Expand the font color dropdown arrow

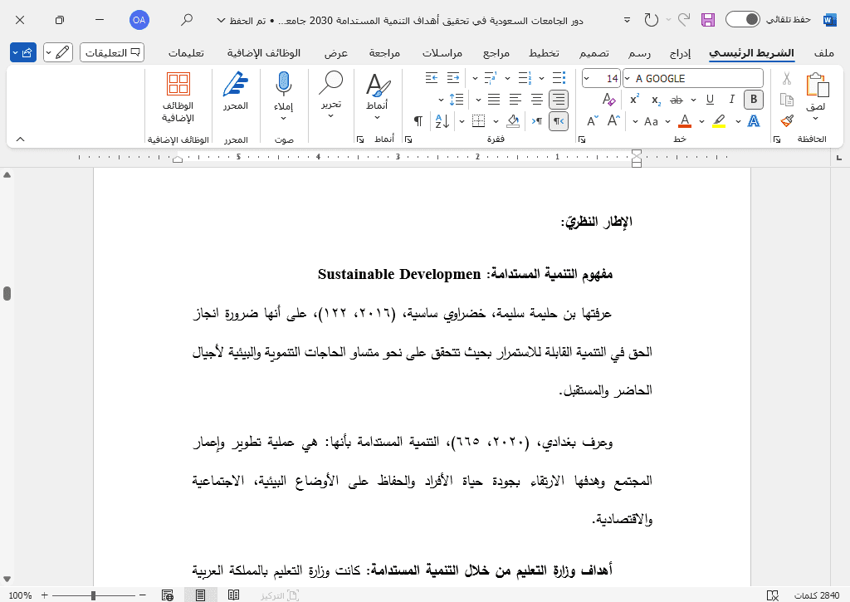point(668,121)
